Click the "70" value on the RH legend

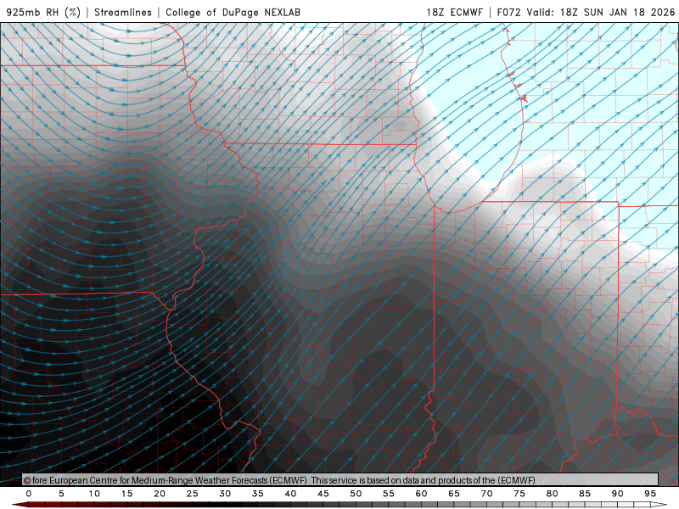[486, 494]
